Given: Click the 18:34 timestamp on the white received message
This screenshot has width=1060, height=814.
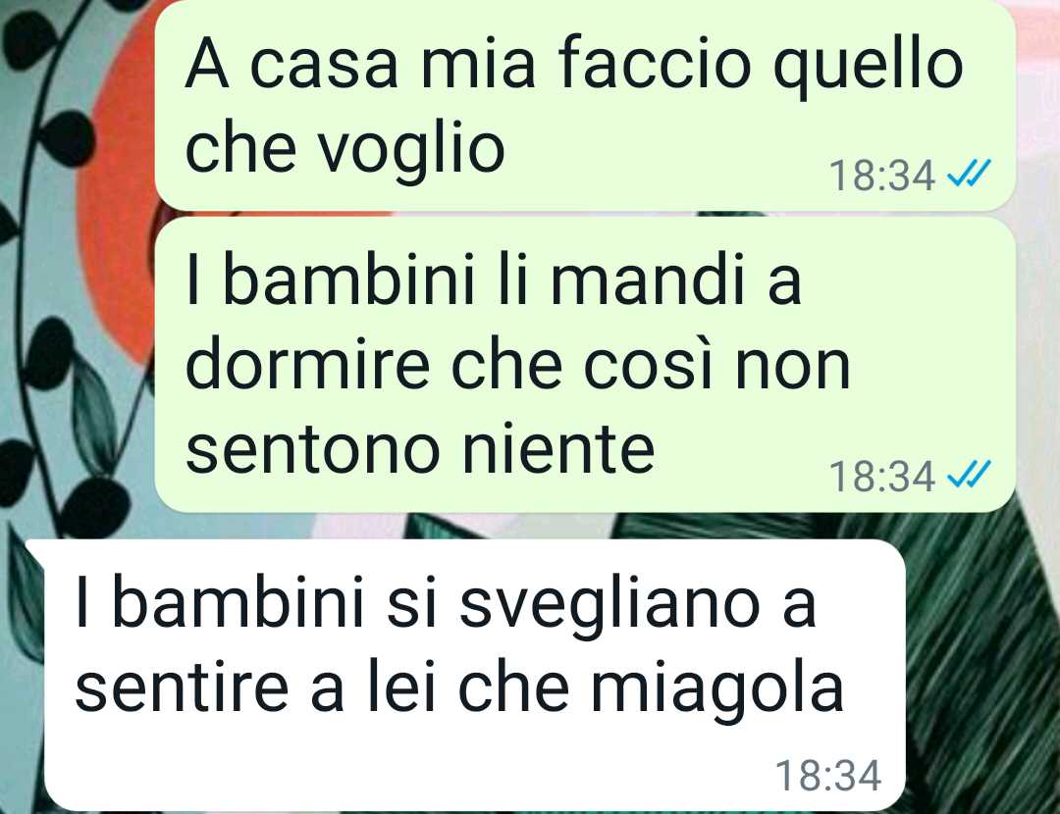Looking at the screenshot, I should point(828,775).
